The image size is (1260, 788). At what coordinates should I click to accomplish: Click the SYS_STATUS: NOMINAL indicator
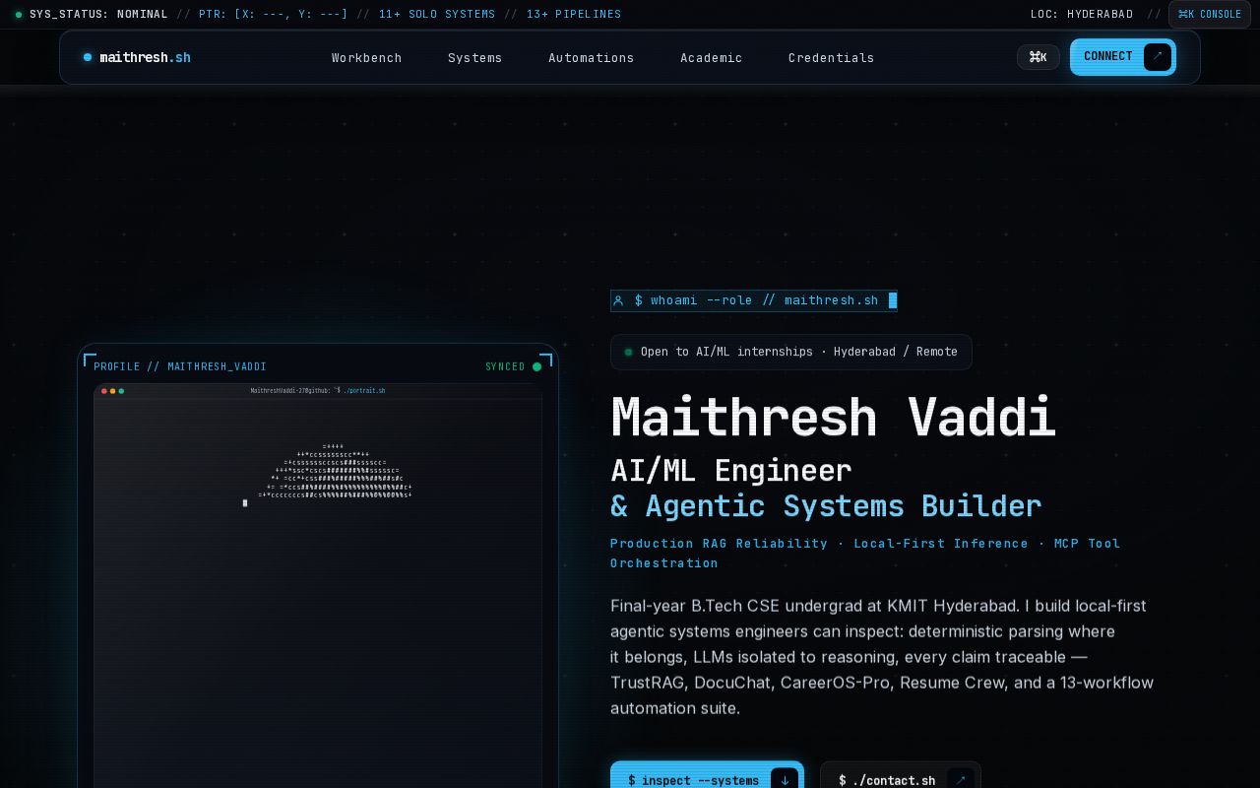coord(98,14)
